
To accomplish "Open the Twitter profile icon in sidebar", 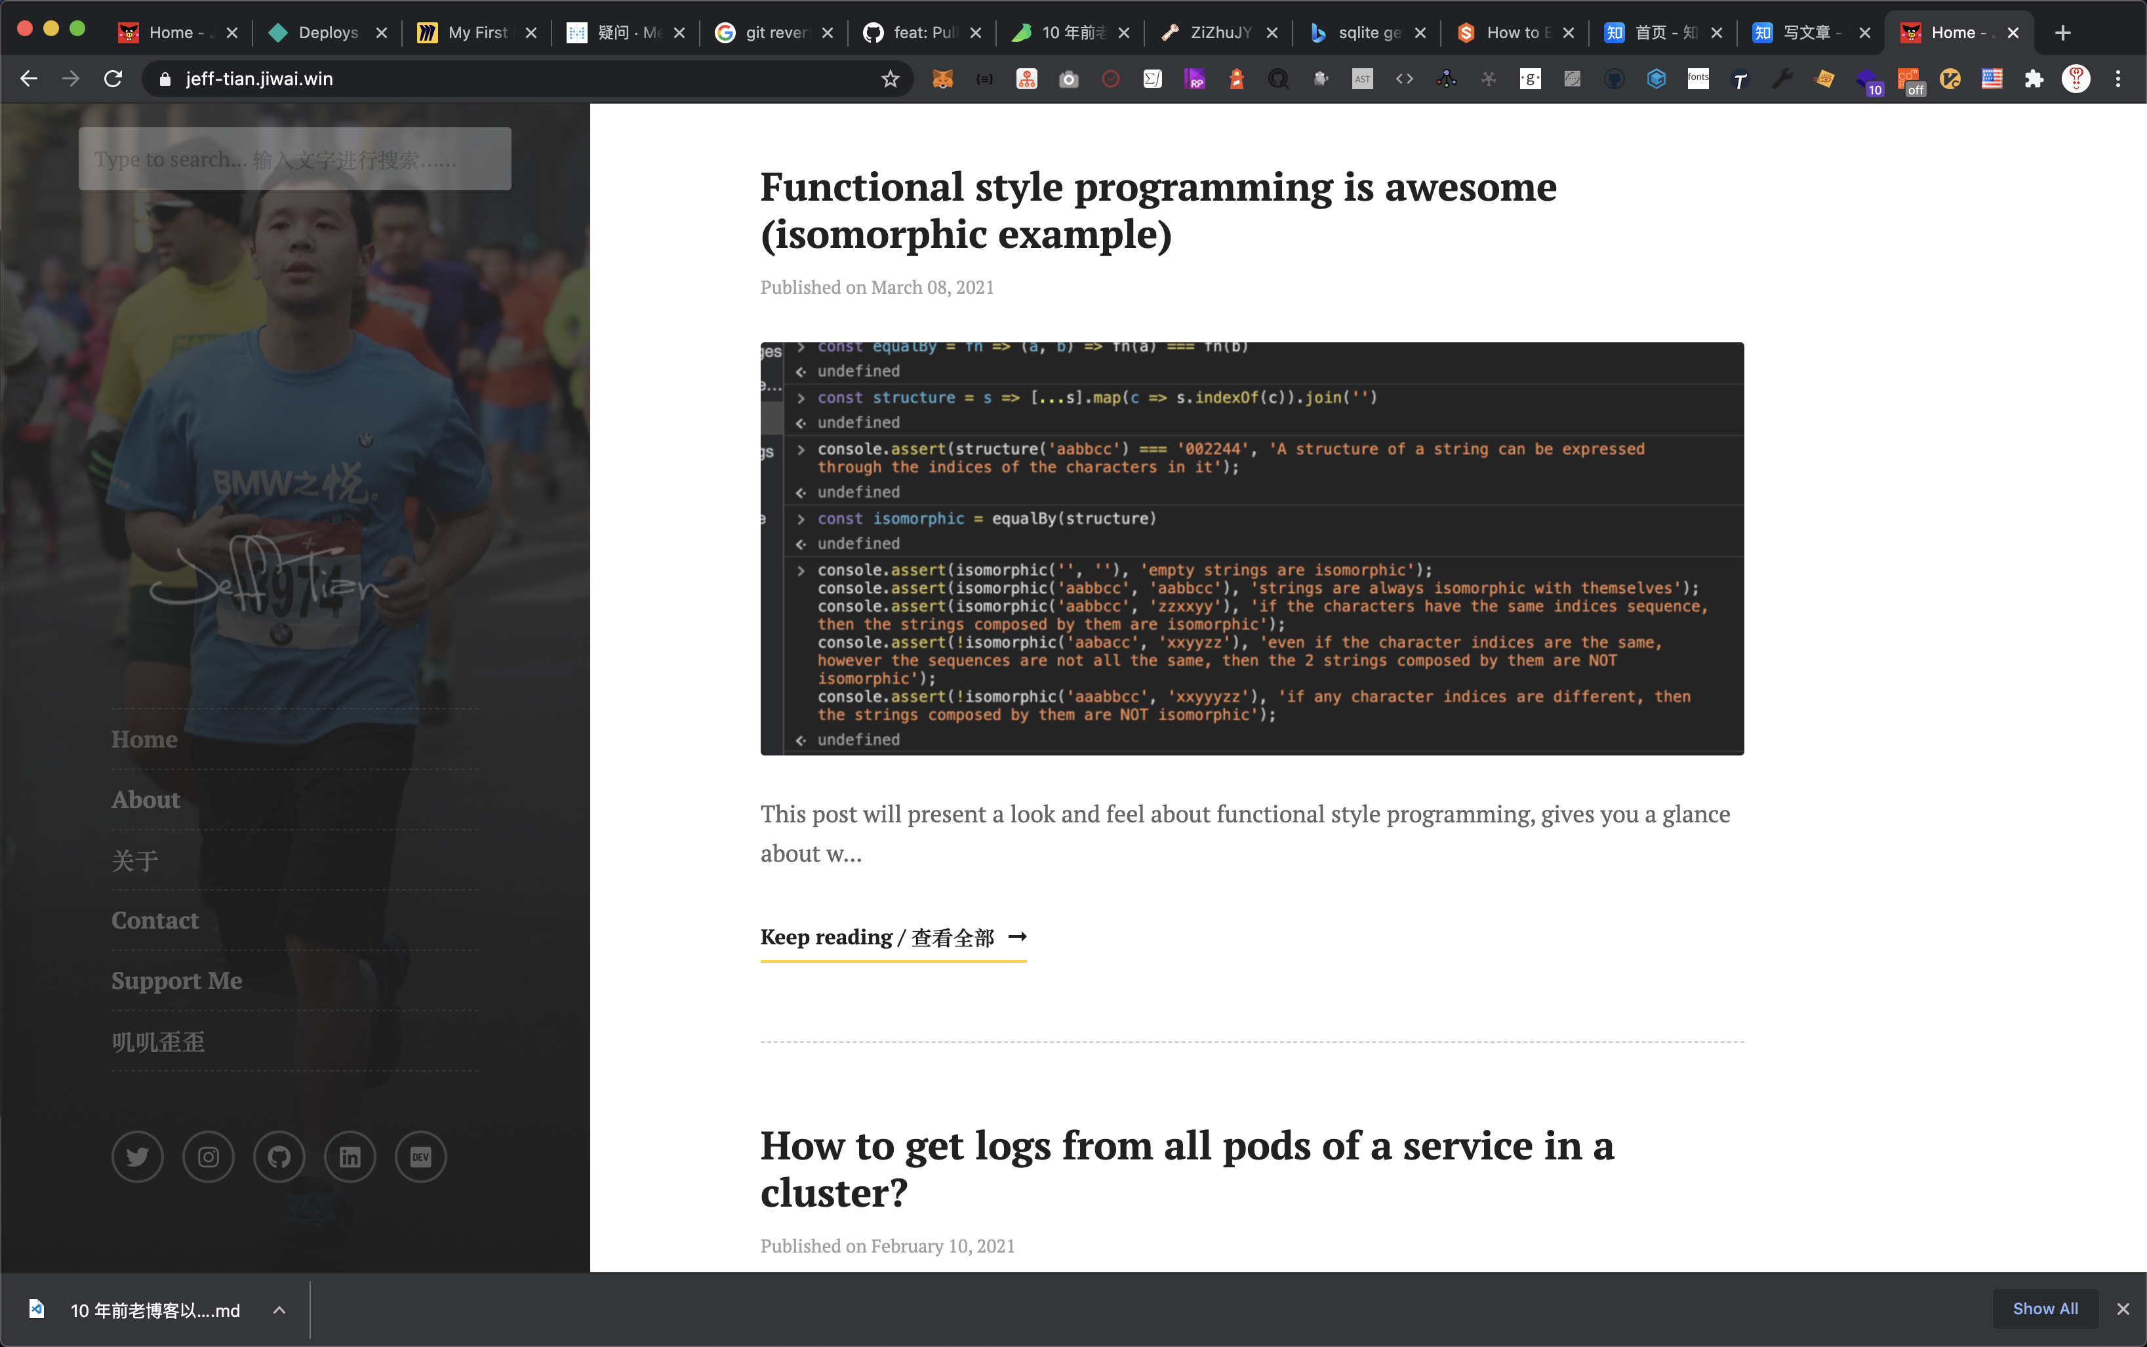I will 137,1156.
